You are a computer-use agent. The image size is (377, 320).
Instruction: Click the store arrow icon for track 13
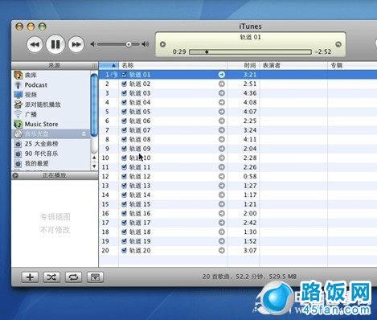tap(222, 186)
